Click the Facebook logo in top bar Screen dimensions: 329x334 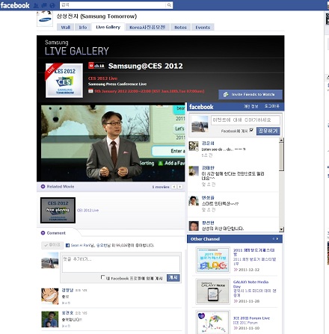coord(15,5)
